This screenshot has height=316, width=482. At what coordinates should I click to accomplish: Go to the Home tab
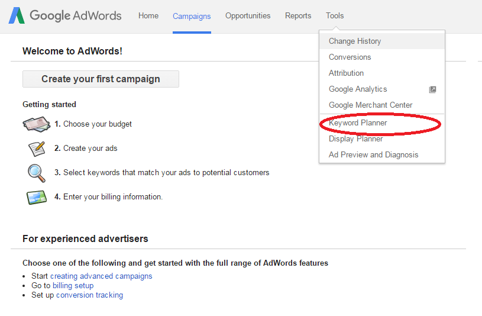tap(148, 16)
